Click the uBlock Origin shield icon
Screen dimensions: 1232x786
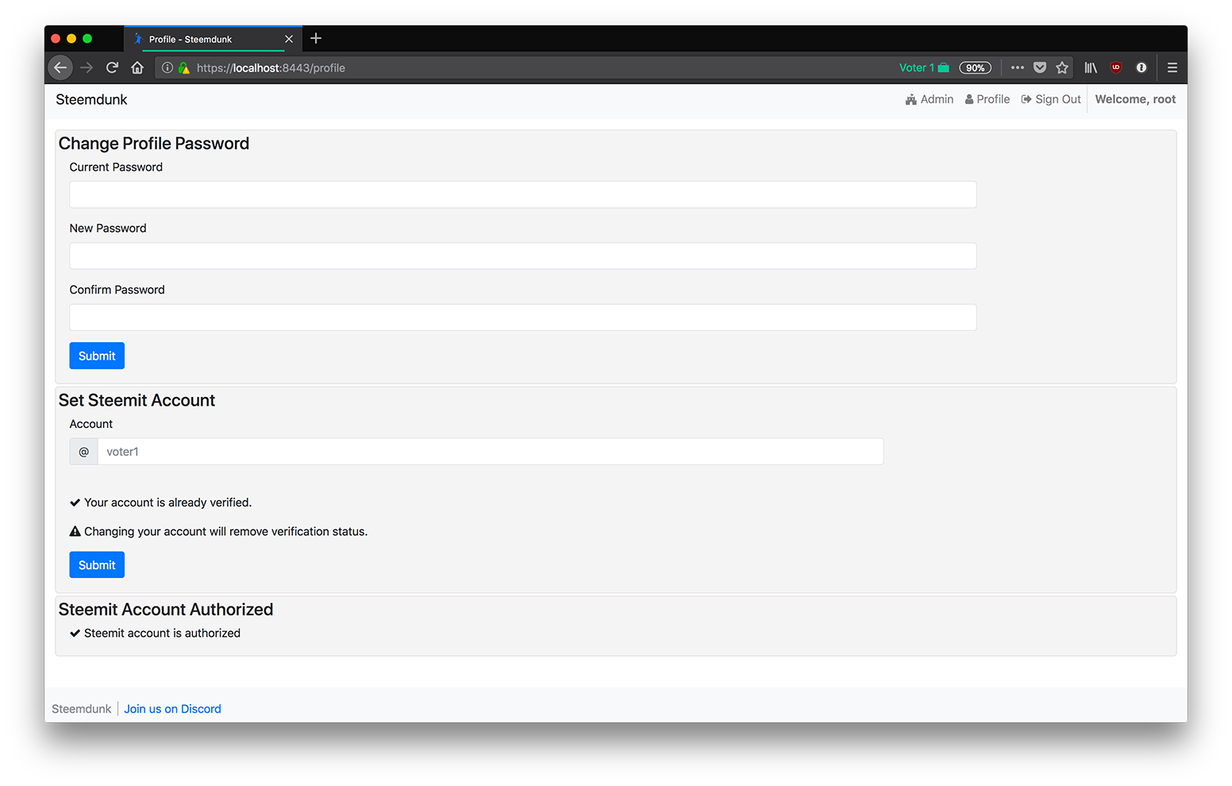1116,67
